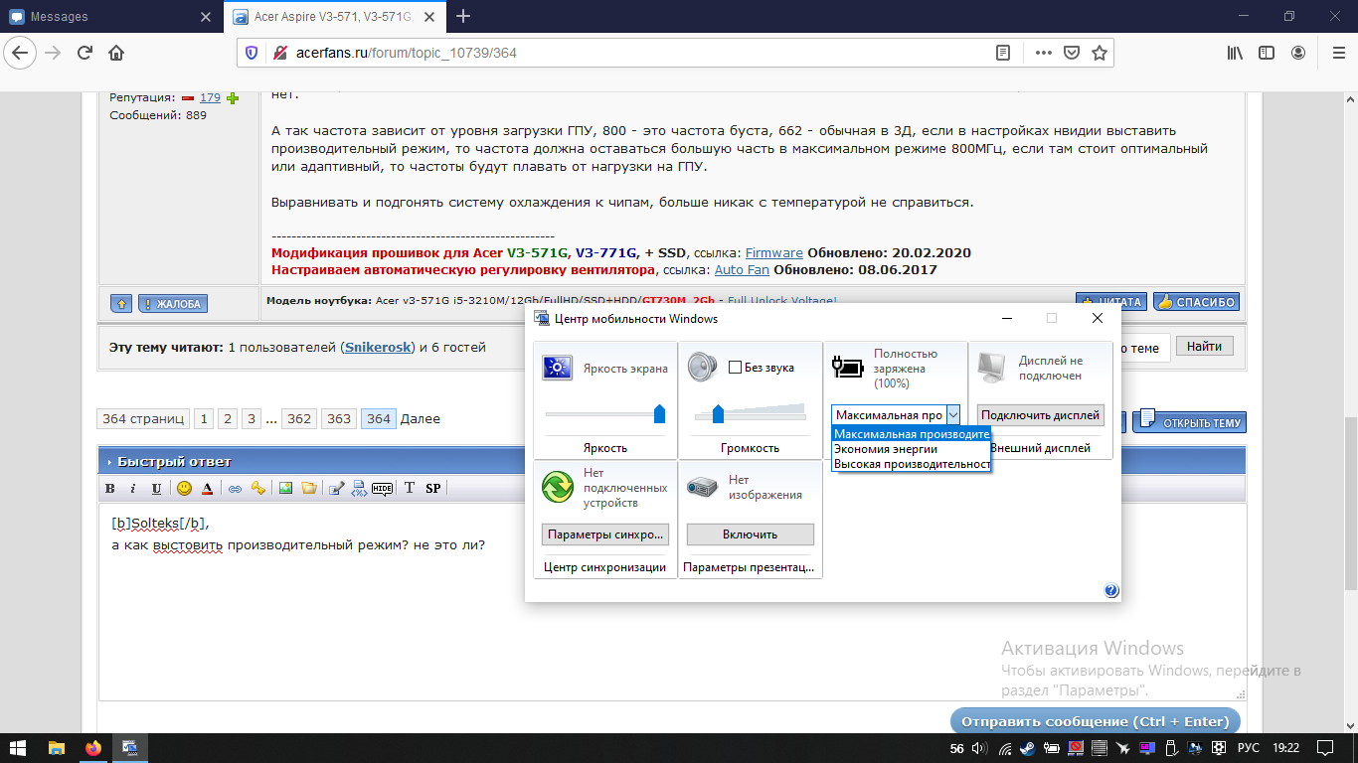
Task: Click the speaker icon in Mobility Center
Action: (x=702, y=368)
